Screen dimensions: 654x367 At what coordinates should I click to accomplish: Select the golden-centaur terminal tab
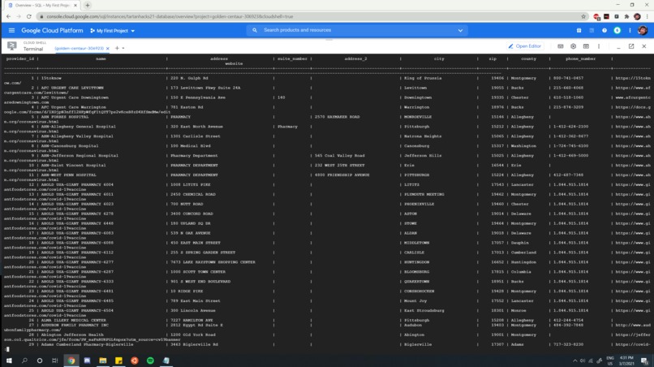[x=79, y=49]
